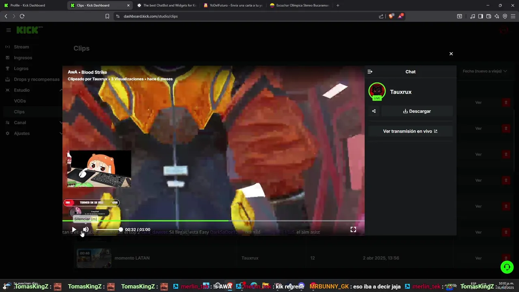Screen dimensions: 519x292
Task: Go to Stream in the sidebar
Action: [x=21, y=47]
